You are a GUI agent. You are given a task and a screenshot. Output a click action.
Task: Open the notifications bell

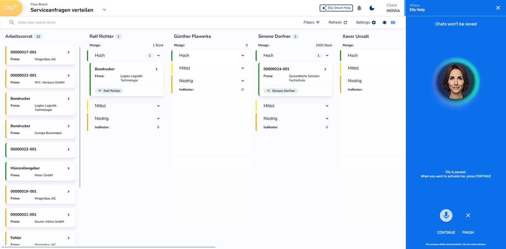click(x=359, y=8)
